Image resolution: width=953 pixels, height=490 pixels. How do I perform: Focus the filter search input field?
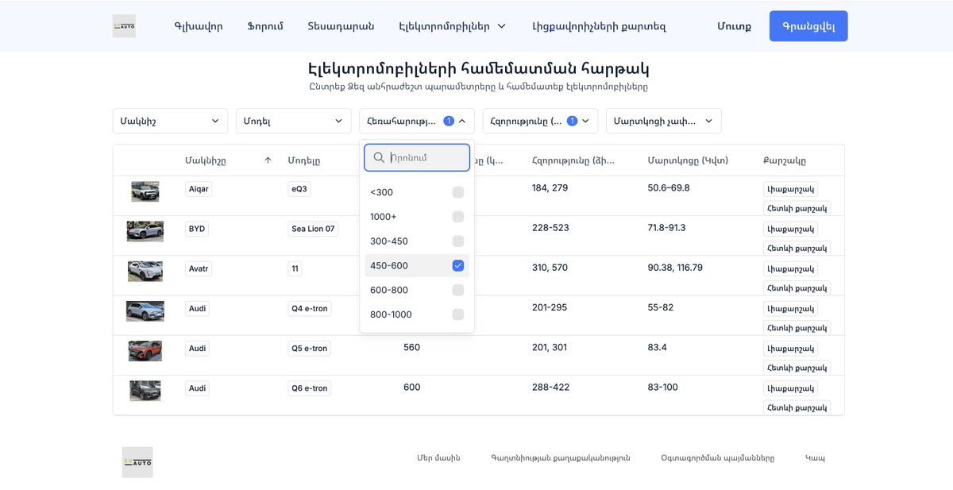click(x=417, y=157)
